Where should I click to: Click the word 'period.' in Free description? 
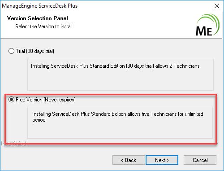click(39, 120)
